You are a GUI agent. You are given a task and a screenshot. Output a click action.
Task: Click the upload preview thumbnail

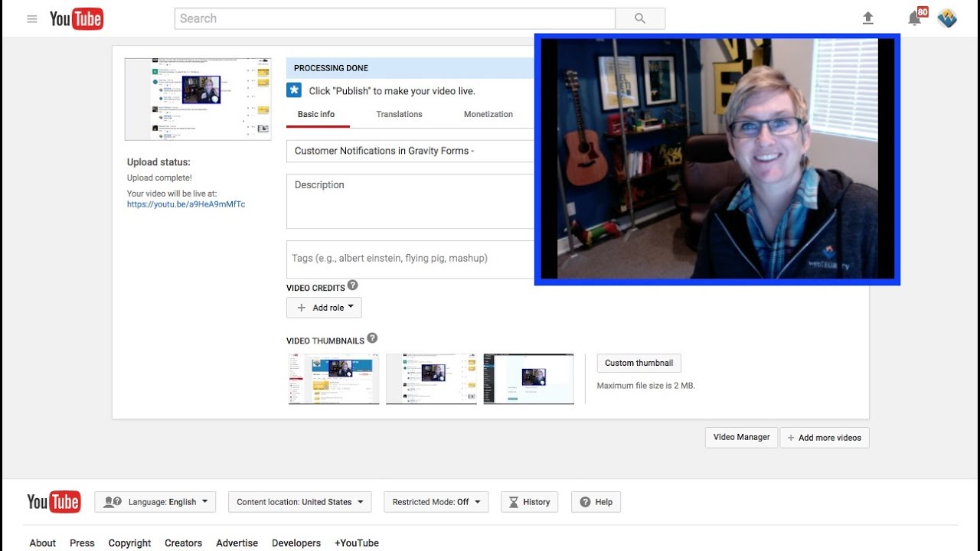tap(198, 99)
